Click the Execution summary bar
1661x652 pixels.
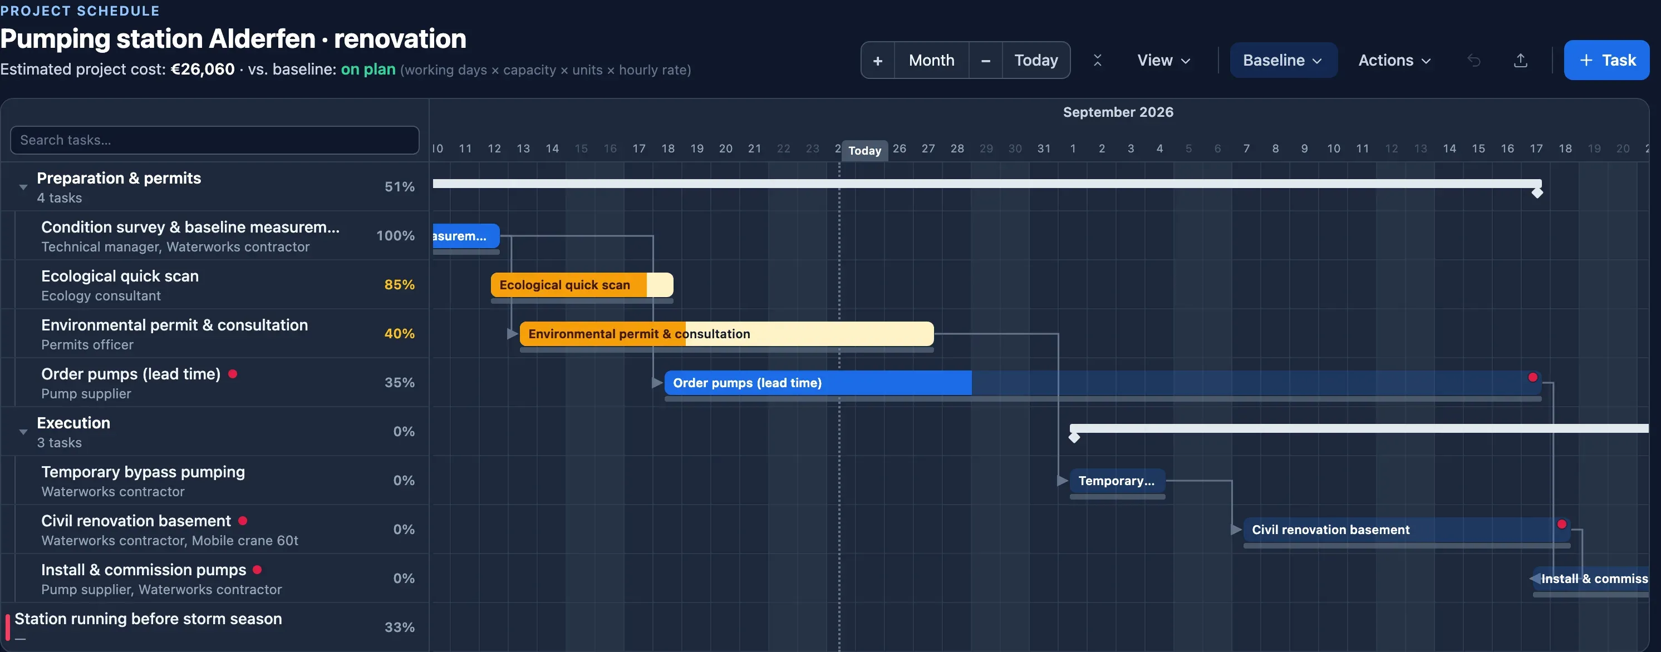point(1359,428)
